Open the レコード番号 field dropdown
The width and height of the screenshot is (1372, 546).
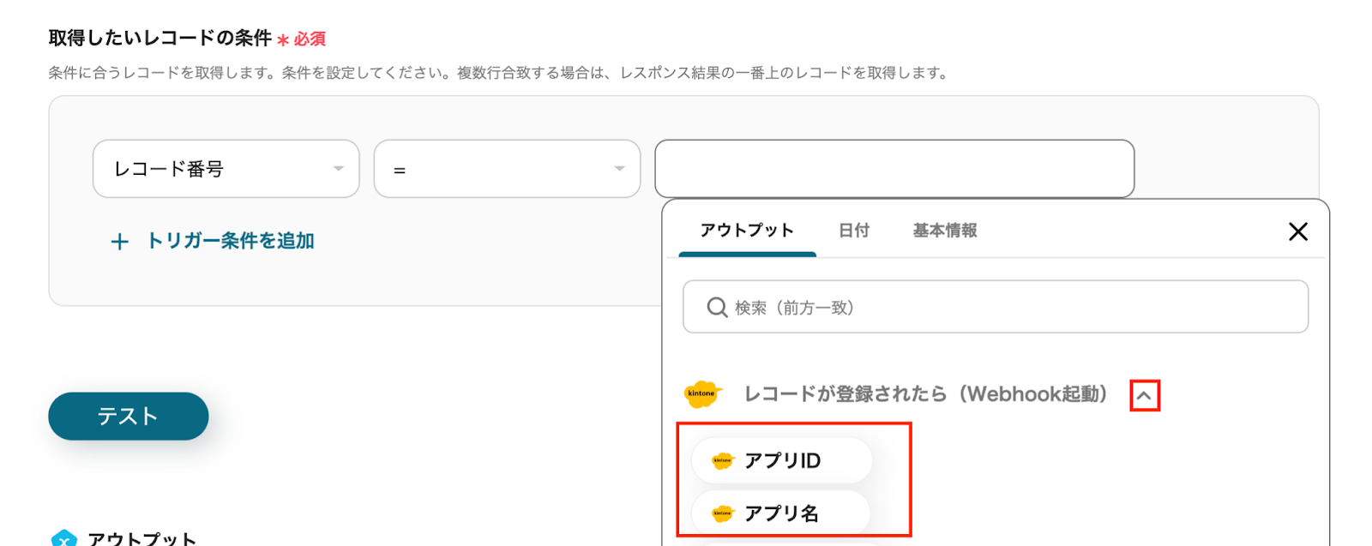[x=226, y=169]
